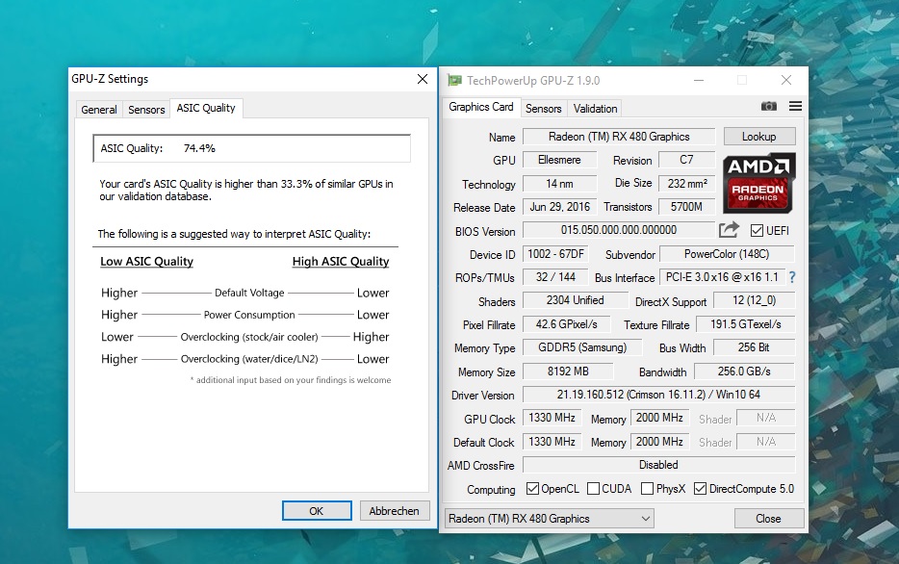899x564 pixels.
Task: Switch to Sensors tab in GPU-Z Settings
Action: point(146,110)
